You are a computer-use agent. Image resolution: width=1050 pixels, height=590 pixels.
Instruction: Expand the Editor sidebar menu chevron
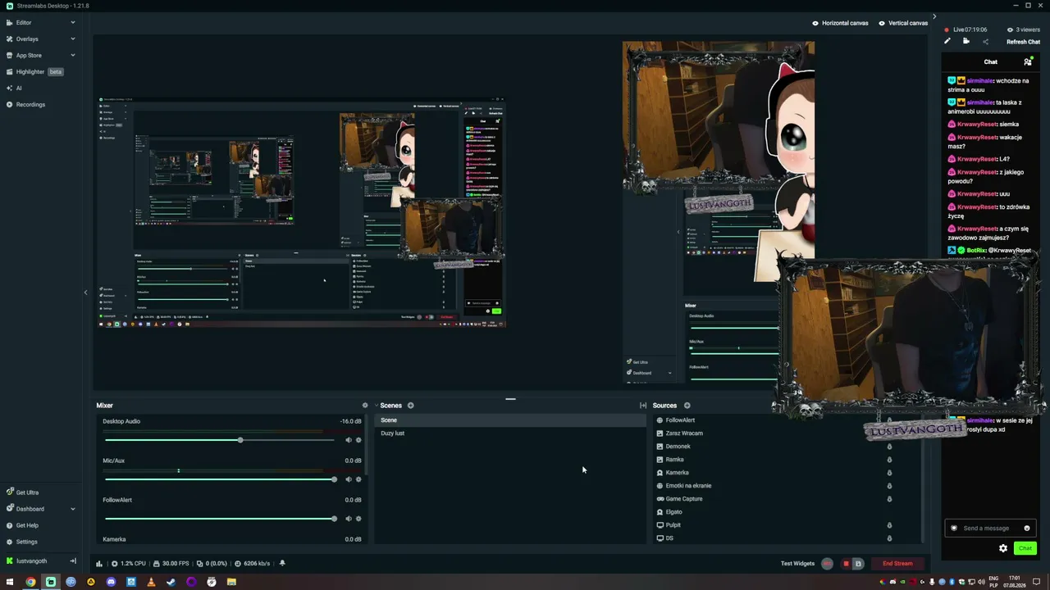coord(73,23)
